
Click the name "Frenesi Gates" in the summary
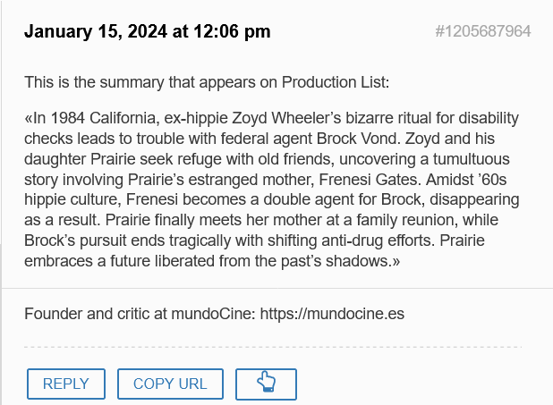click(x=370, y=180)
